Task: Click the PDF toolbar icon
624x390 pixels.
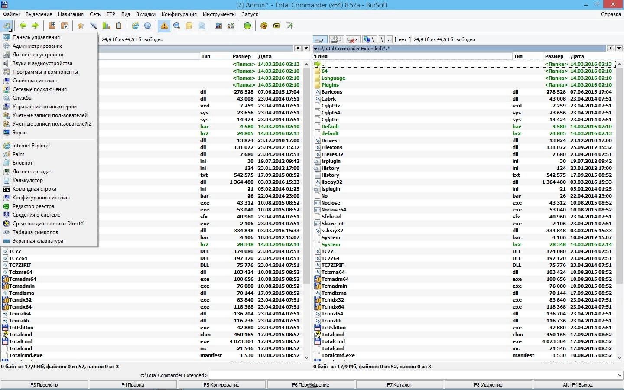Action: [276, 26]
